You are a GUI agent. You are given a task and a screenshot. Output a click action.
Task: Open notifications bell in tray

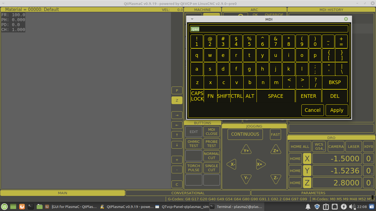(x=308, y=207)
